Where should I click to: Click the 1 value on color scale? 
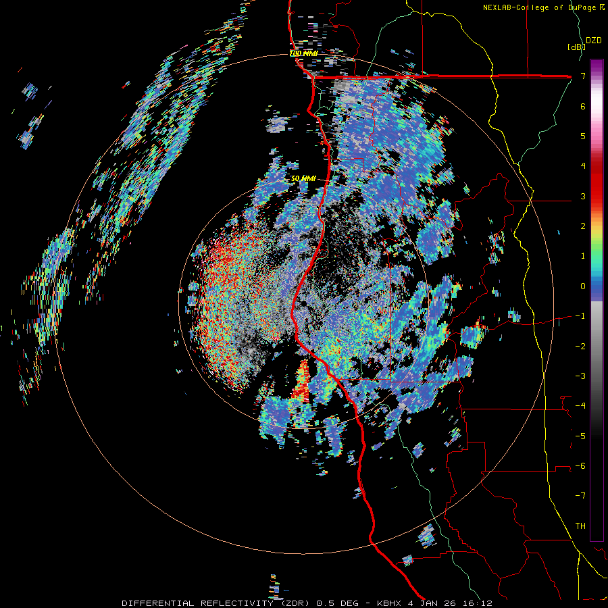click(583, 256)
